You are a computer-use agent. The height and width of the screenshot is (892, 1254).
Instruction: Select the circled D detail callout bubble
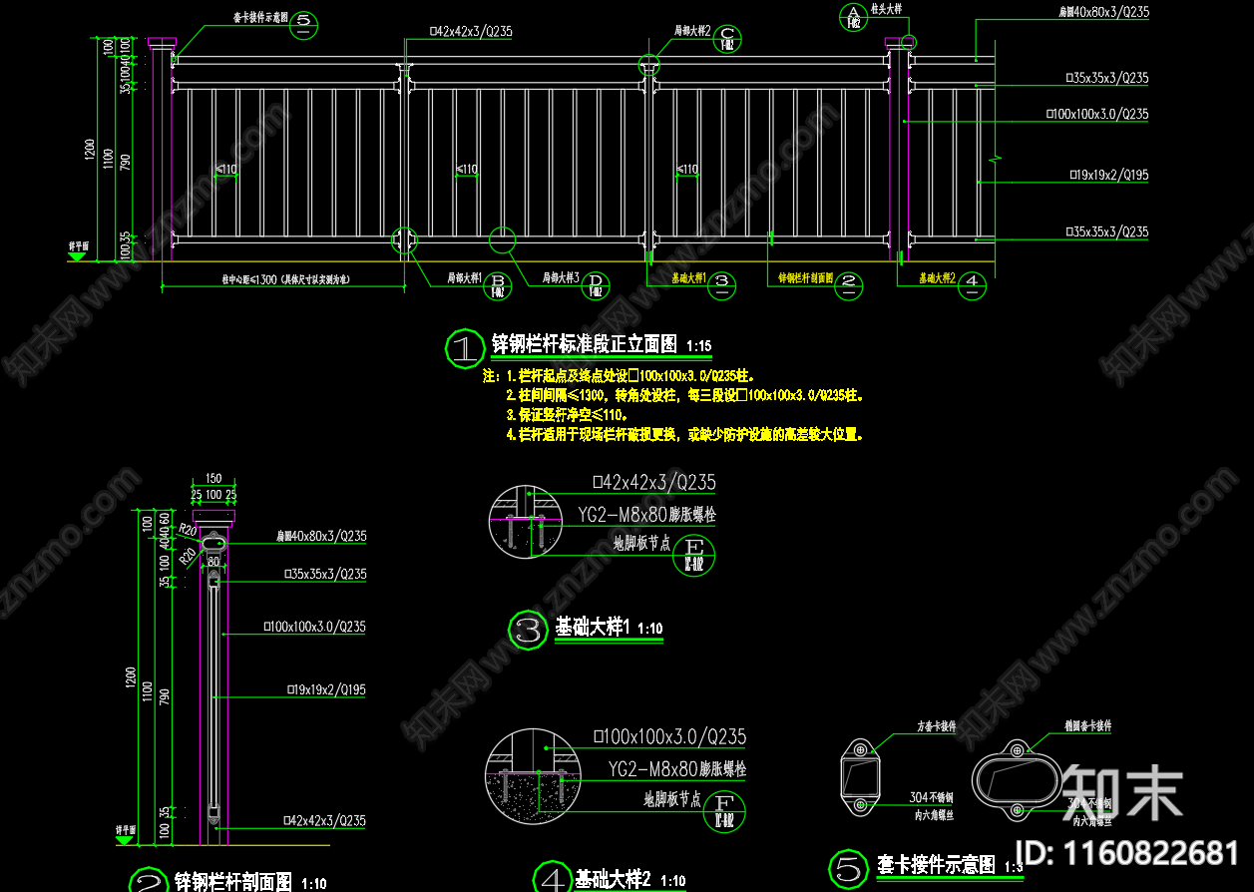(x=596, y=286)
